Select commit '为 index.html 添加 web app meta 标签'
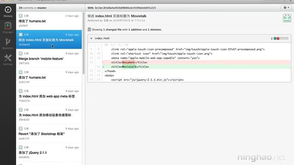This screenshot has height=165, width=294. pos(49,96)
